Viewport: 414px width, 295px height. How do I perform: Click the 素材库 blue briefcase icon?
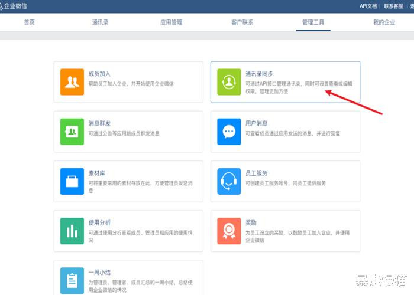[72, 181]
